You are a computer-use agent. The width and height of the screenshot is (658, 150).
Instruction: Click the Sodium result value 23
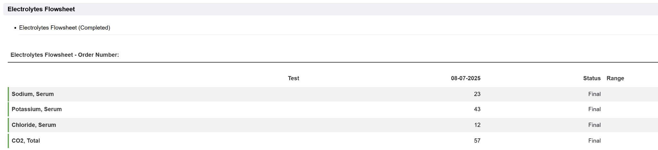477,94
